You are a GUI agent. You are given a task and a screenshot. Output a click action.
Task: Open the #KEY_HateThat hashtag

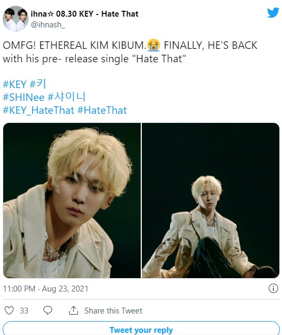point(39,111)
